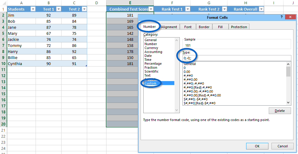Click the Delete format button

tap(280, 111)
